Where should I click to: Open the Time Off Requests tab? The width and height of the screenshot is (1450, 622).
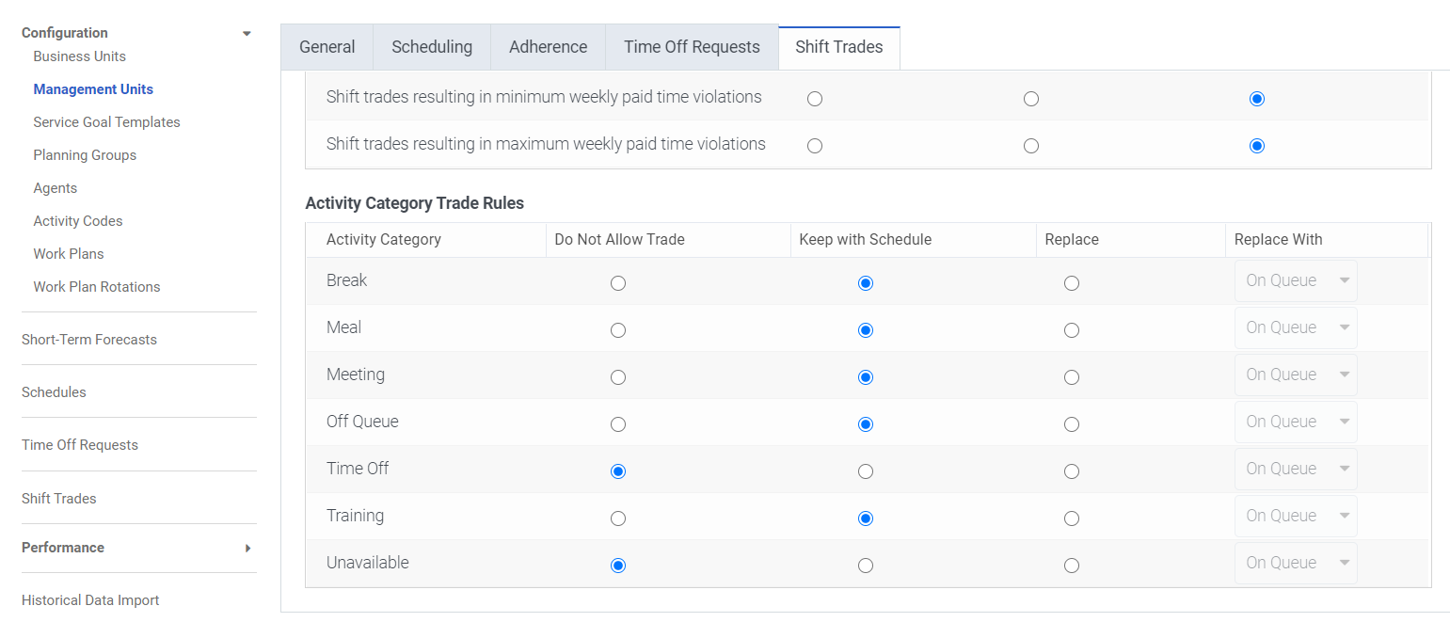tap(692, 47)
